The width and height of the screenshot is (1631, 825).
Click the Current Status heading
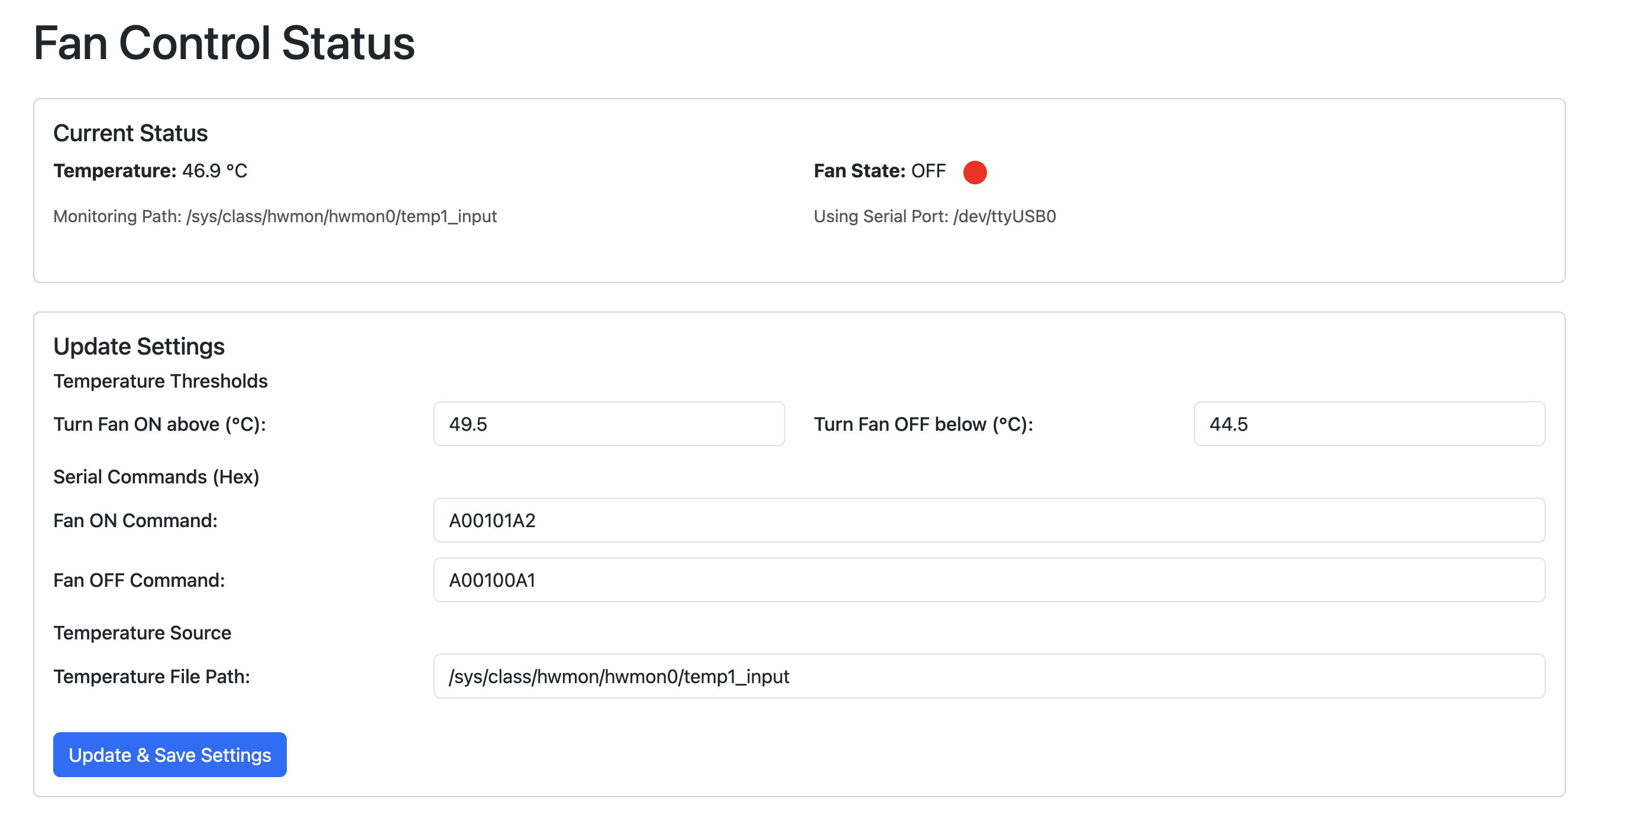pos(131,133)
